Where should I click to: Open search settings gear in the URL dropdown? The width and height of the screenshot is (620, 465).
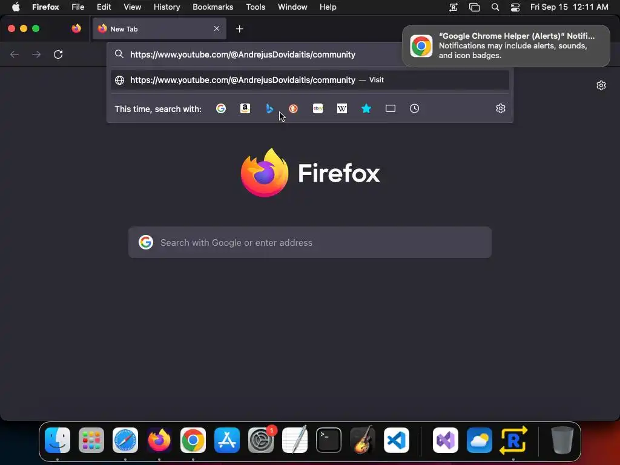click(x=501, y=108)
